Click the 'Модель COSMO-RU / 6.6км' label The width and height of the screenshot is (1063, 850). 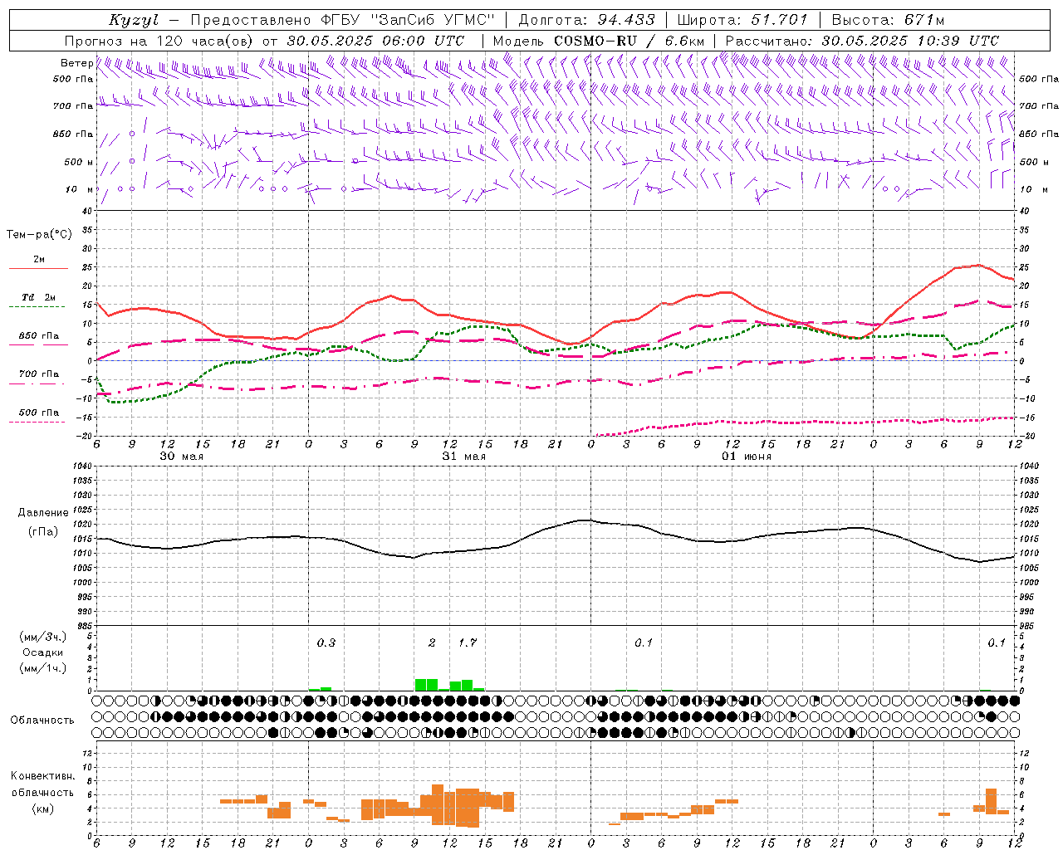599,41
